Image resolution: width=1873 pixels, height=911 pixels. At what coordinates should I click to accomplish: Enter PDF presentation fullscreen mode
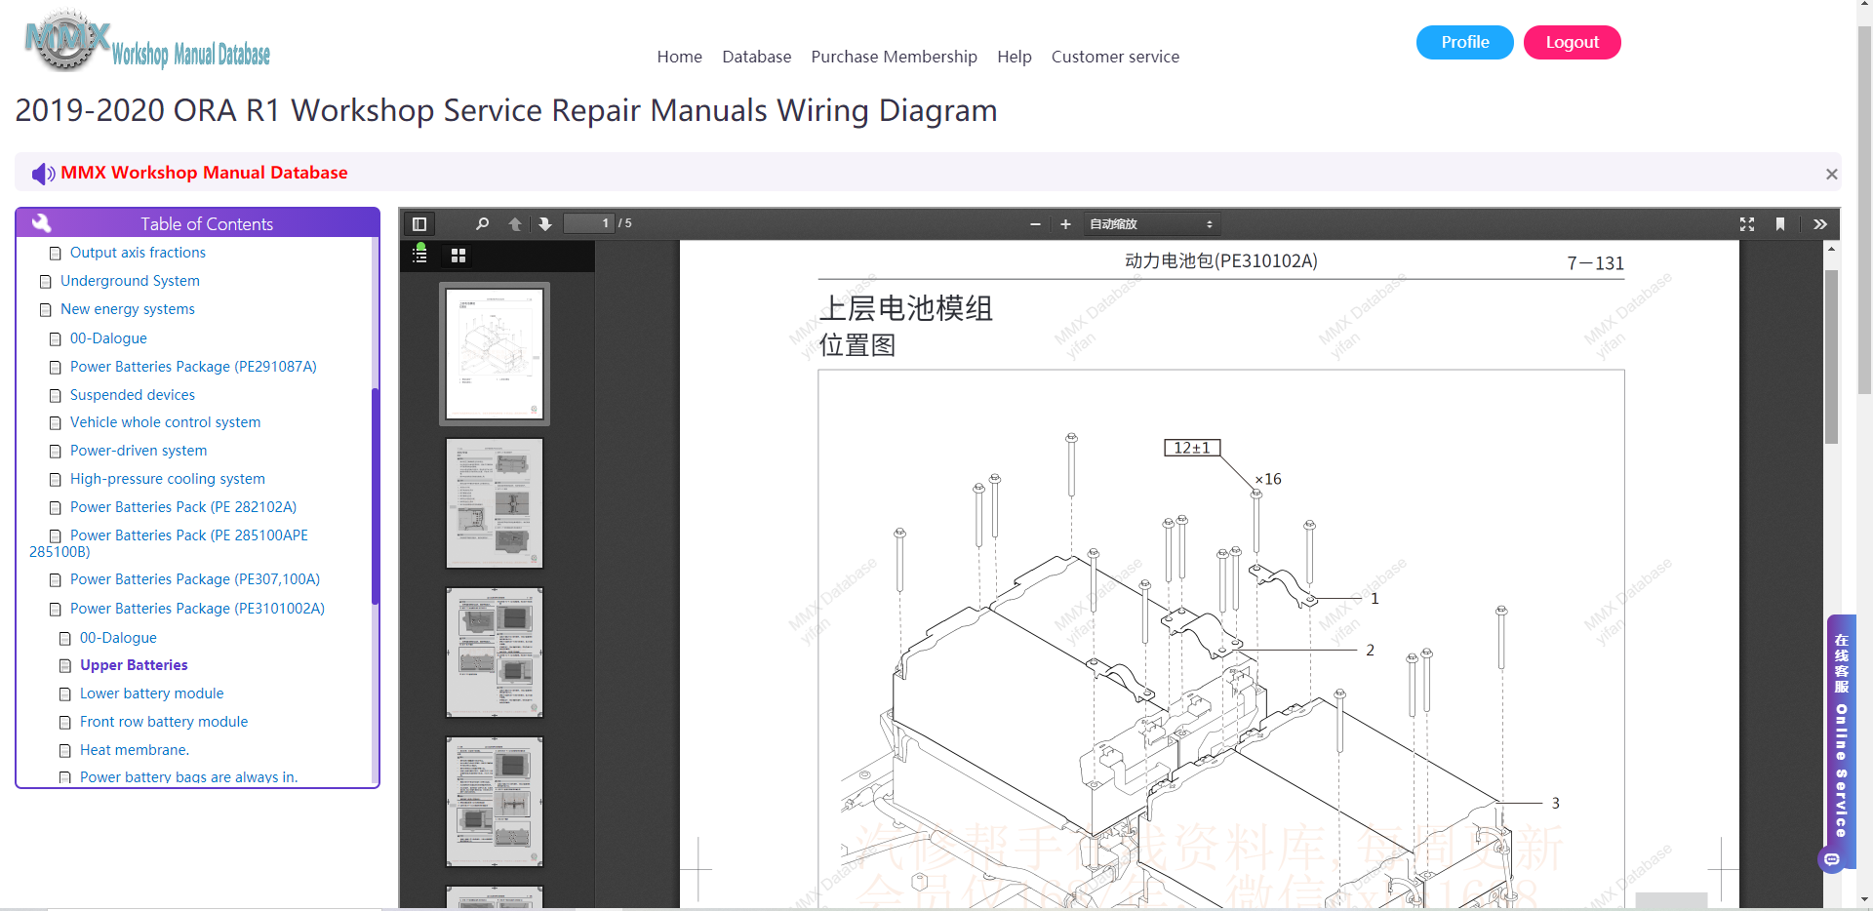click(1747, 223)
